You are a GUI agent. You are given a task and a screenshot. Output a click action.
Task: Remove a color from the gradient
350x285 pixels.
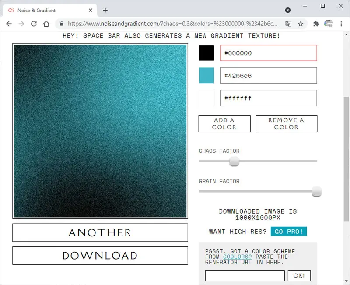click(286, 123)
